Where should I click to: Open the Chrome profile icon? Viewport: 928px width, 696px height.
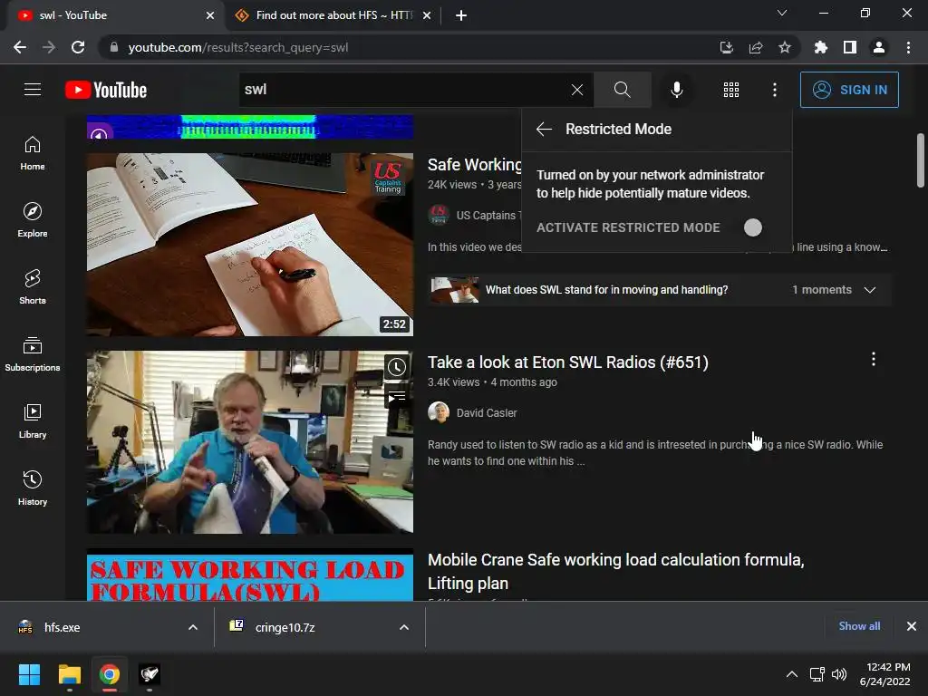(878, 47)
